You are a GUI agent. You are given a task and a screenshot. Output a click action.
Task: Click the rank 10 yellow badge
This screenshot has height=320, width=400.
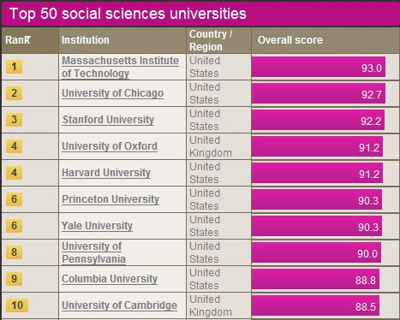click(17, 305)
